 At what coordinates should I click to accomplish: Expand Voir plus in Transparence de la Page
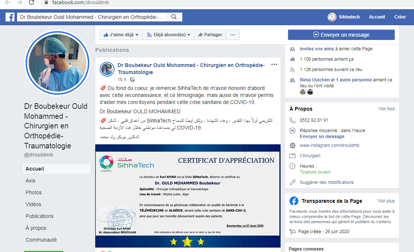(x=386, y=201)
